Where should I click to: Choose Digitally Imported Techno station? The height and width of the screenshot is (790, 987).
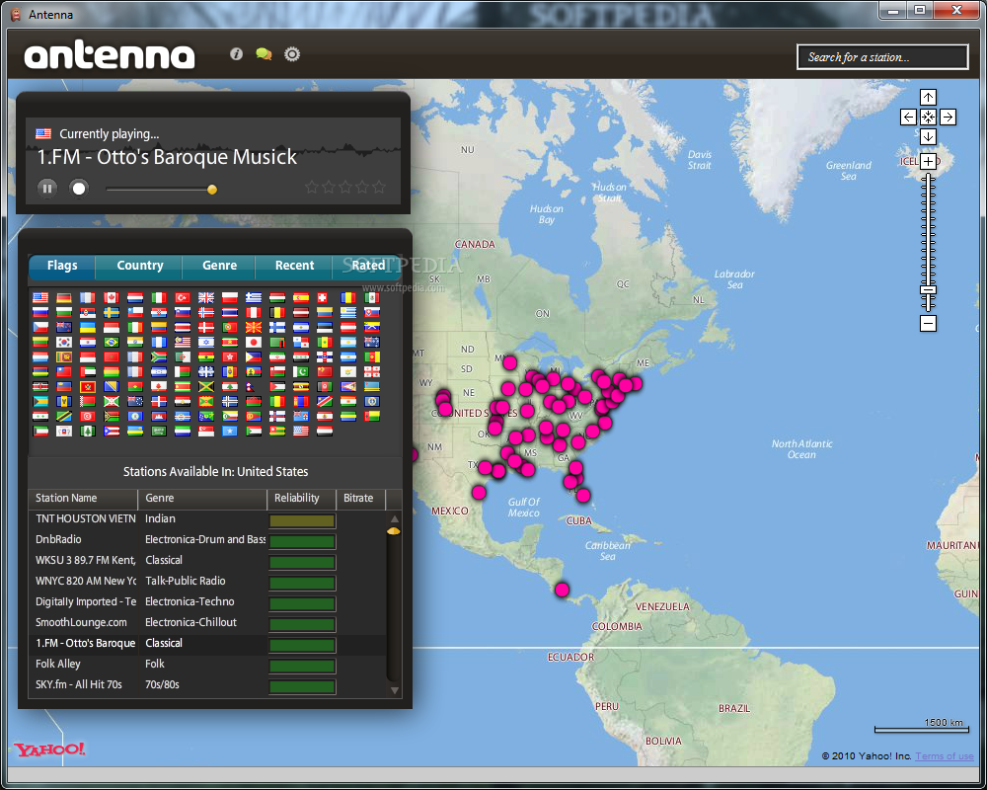click(207, 602)
